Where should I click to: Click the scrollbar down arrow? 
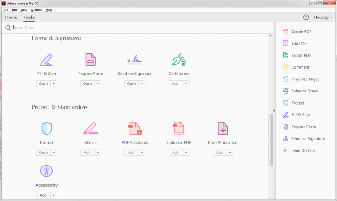click(x=270, y=197)
